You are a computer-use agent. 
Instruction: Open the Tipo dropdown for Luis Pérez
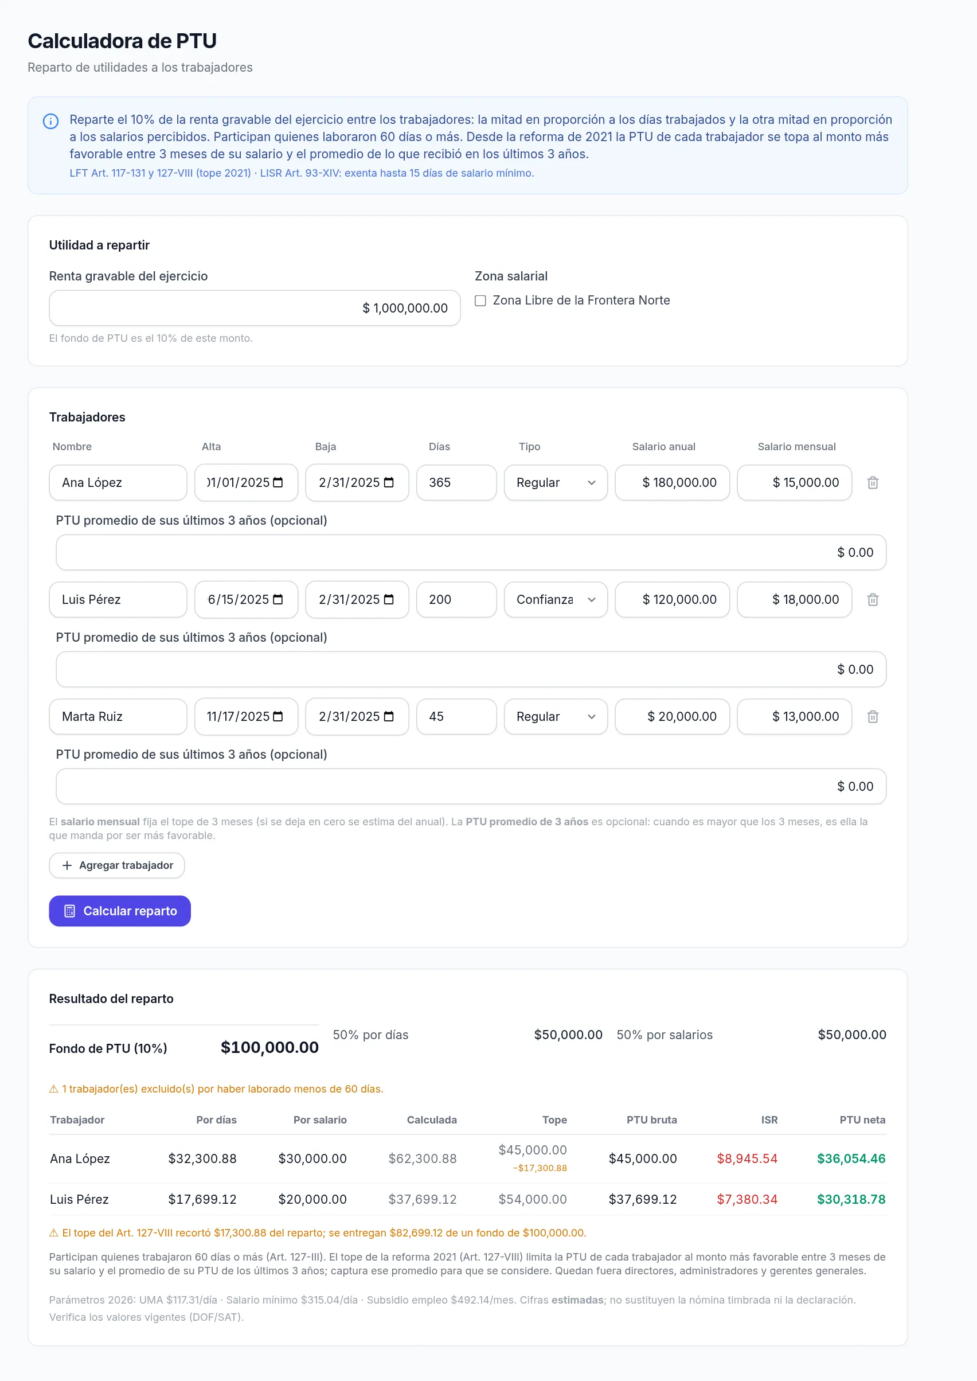555,599
